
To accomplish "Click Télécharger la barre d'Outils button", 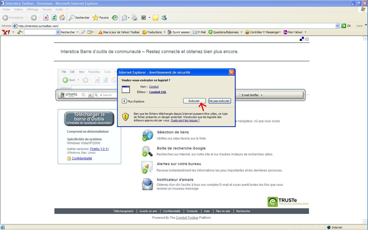I will 89,119.
